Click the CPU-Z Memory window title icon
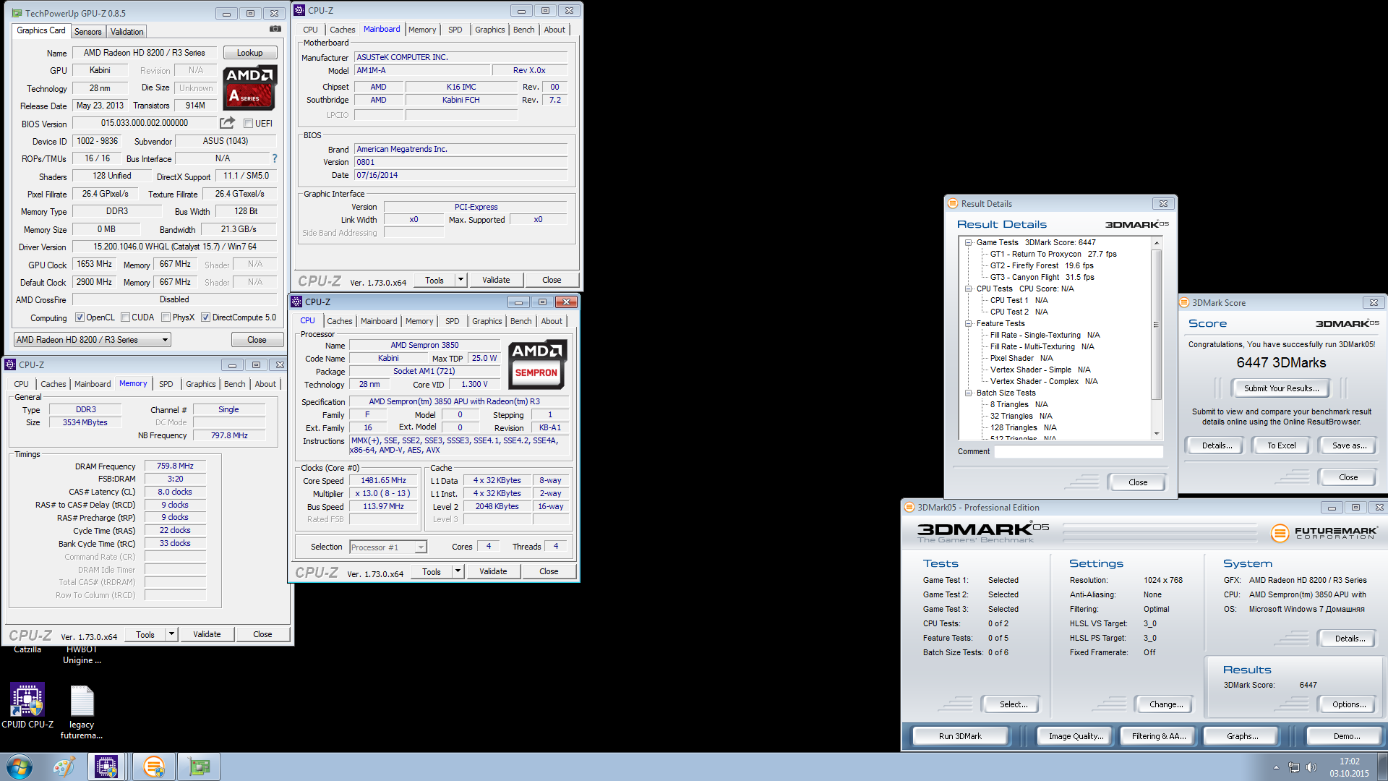 point(10,365)
